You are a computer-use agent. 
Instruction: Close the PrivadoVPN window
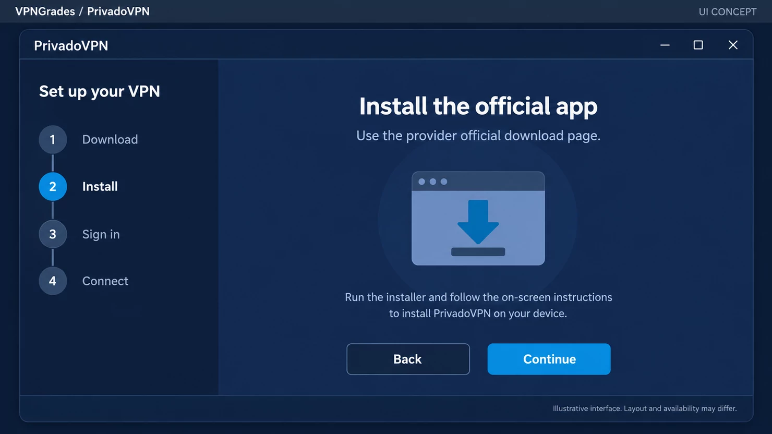tap(733, 45)
